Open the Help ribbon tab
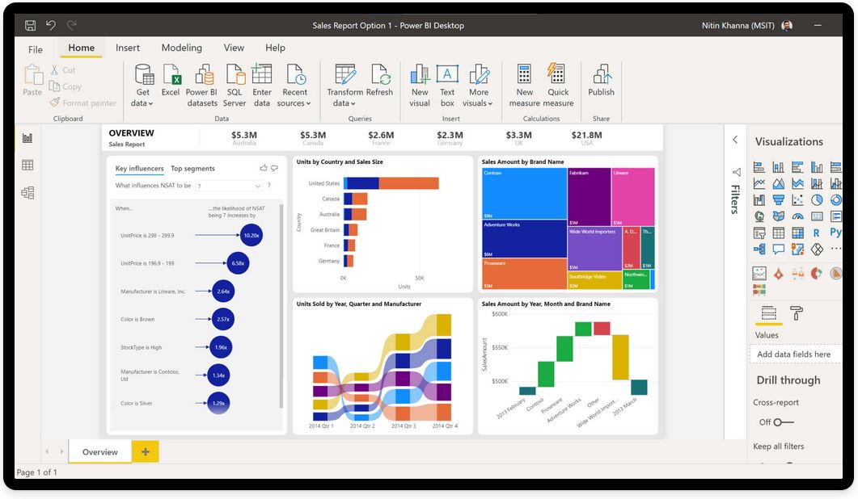Image resolution: width=858 pixels, height=499 pixels. [x=275, y=48]
